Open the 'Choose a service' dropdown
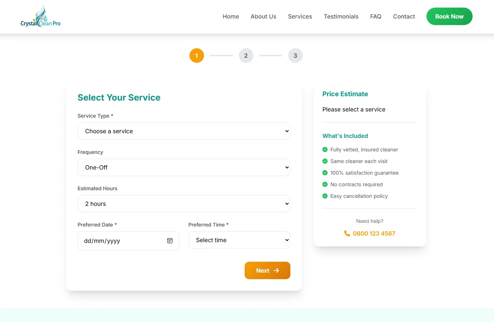This screenshot has height=322, width=494. pos(184,131)
